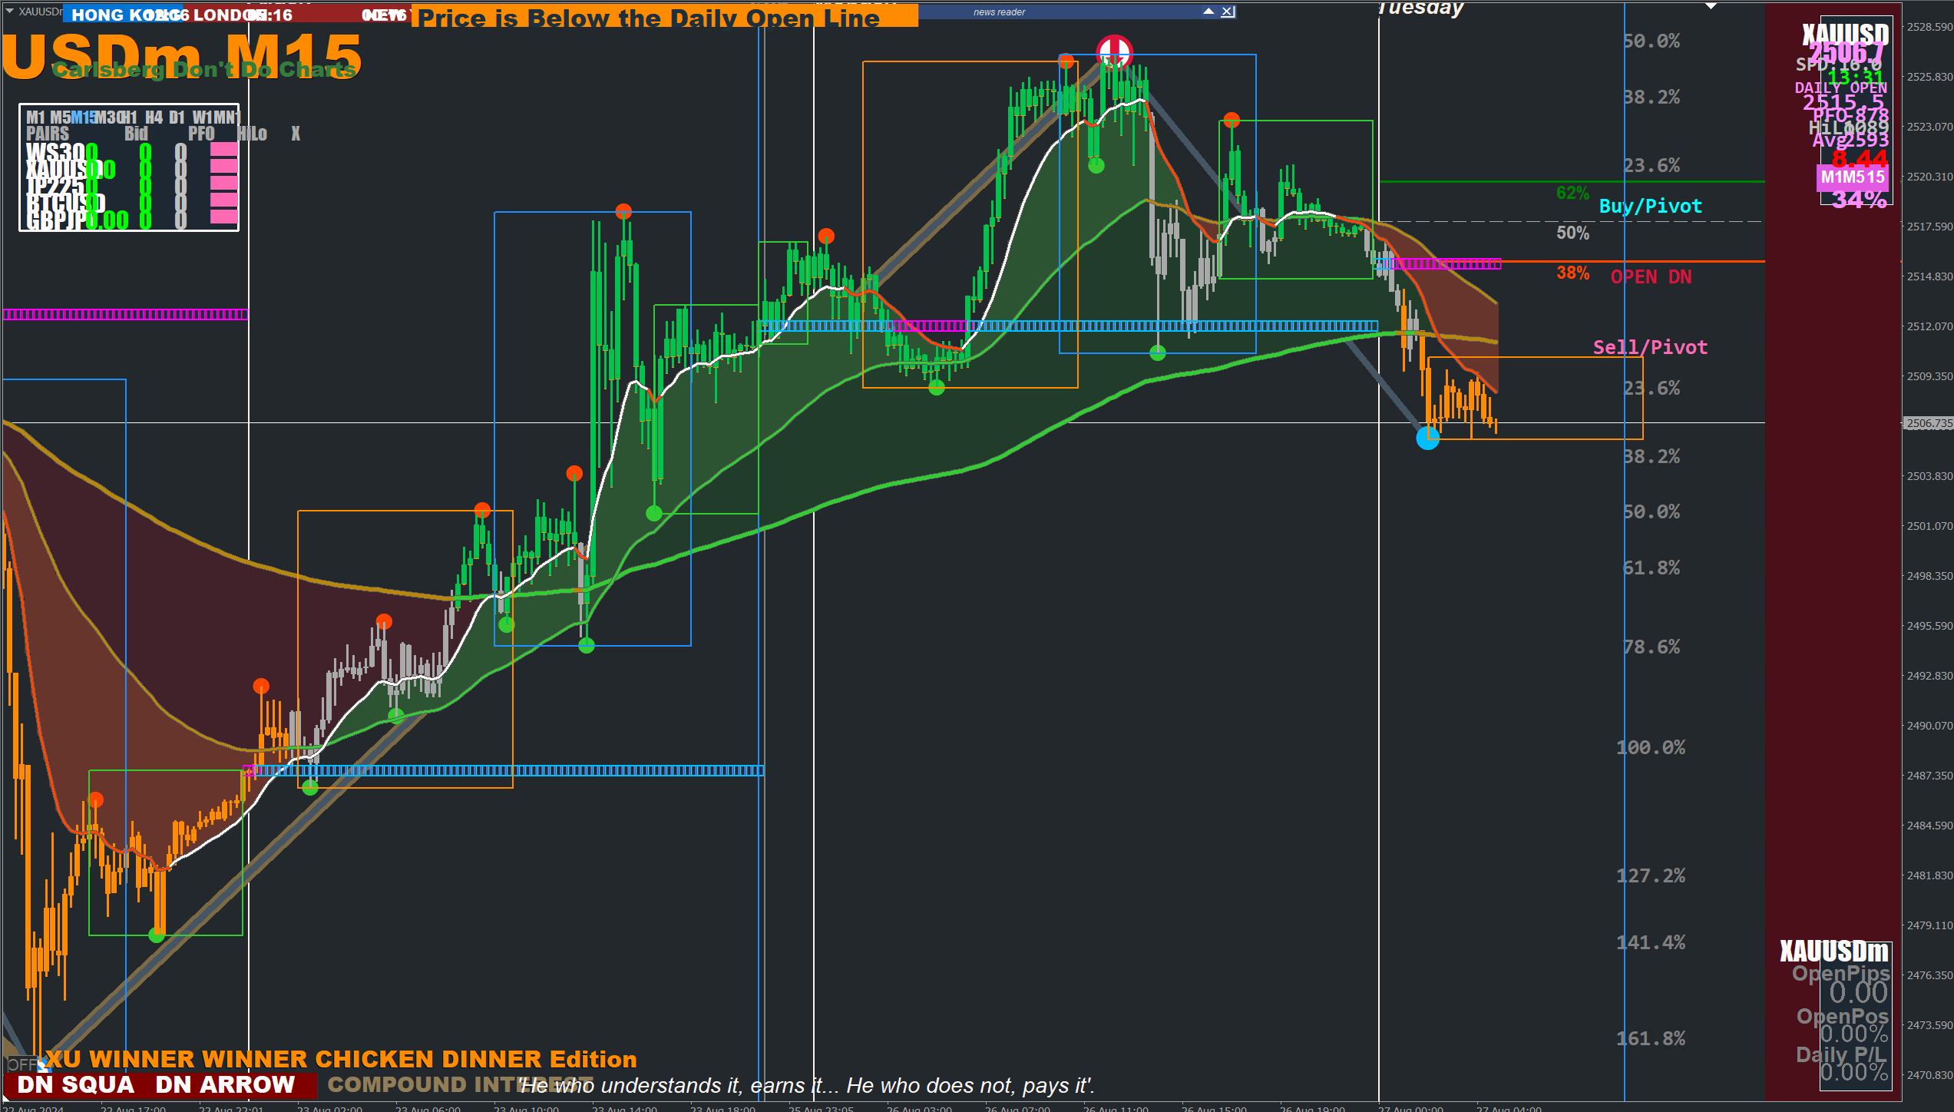The height and width of the screenshot is (1112, 1954).
Task: Click the X column header in pairs panel
Action: pos(296,134)
